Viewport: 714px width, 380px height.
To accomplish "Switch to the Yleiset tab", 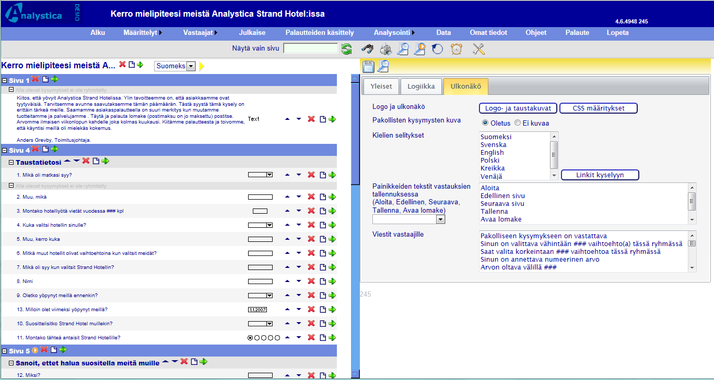I will coord(381,87).
